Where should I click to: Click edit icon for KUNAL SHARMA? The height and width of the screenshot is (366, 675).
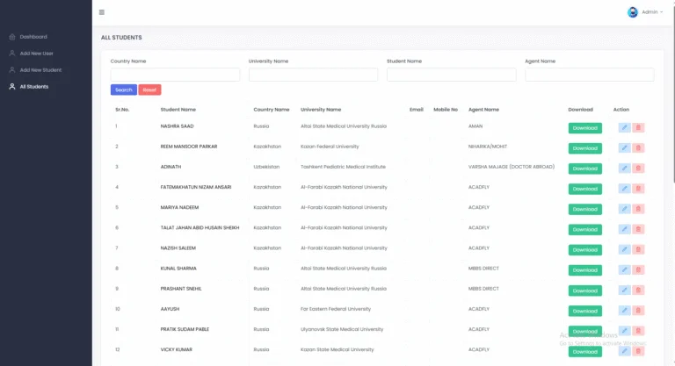click(x=624, y=269)
